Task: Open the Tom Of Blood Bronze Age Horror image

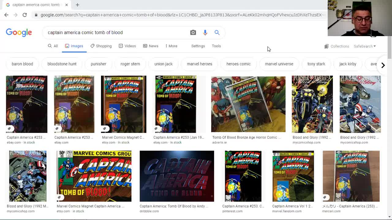Action: click(248, 104)
